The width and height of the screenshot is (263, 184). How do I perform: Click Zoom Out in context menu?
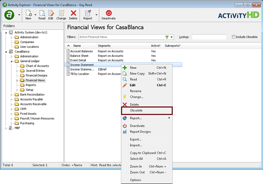click(147, 172)
